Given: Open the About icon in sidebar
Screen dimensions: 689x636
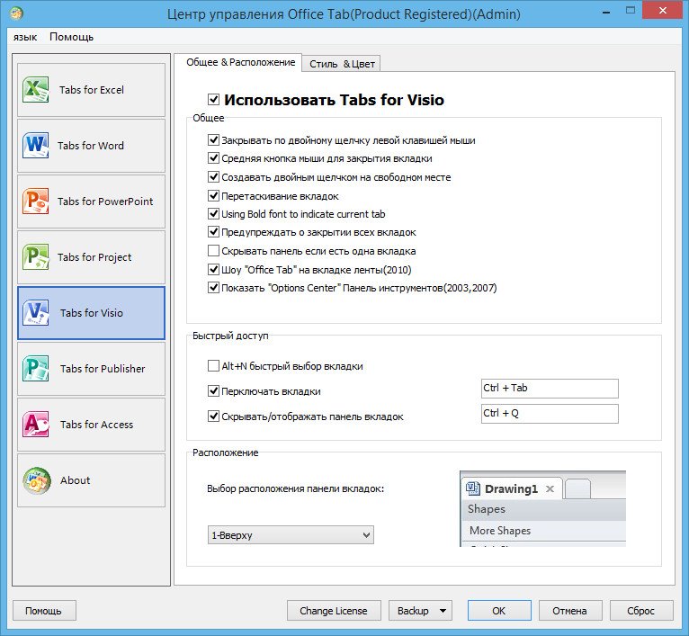Looking at the screenshot, I should (x=37, y=480).
